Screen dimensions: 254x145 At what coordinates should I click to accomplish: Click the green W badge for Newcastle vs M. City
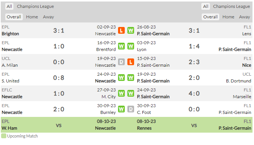121,93
